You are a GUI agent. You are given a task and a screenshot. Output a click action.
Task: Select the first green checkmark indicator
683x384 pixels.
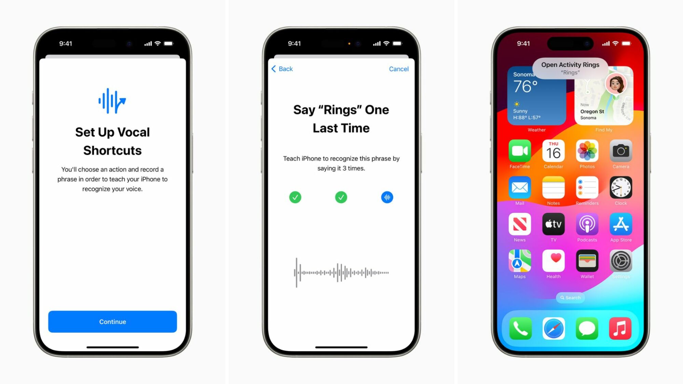295,197
